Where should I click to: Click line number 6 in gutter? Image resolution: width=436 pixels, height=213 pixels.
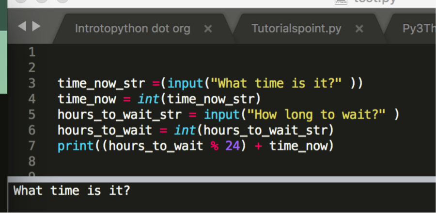coord(32,130)
